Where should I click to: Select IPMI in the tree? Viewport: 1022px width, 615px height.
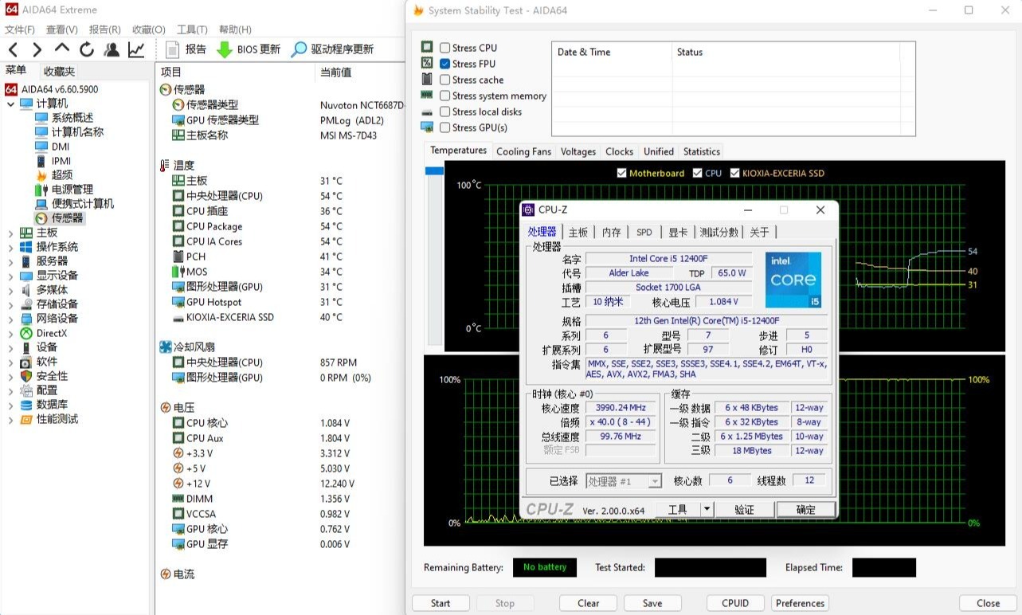point(61,161)
